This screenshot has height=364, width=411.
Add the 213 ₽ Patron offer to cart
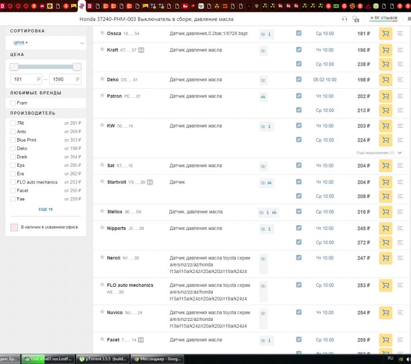pos(385,110)
